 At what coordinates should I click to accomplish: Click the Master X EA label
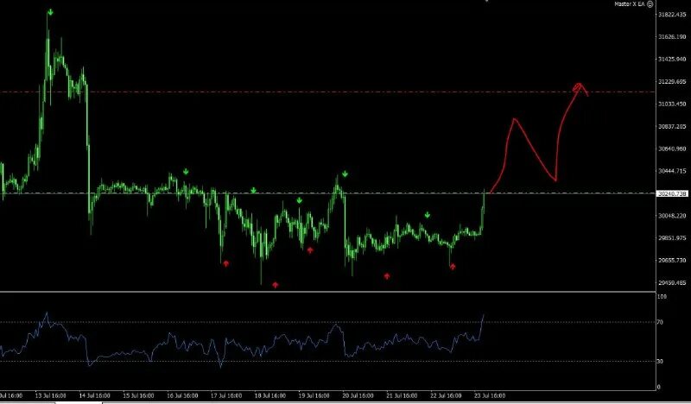tap(630, 4)
